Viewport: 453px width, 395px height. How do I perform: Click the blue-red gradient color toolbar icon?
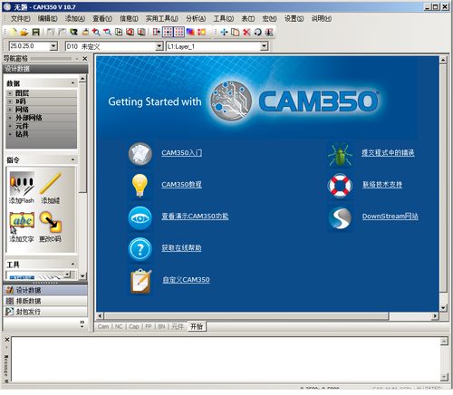(190, 32)
